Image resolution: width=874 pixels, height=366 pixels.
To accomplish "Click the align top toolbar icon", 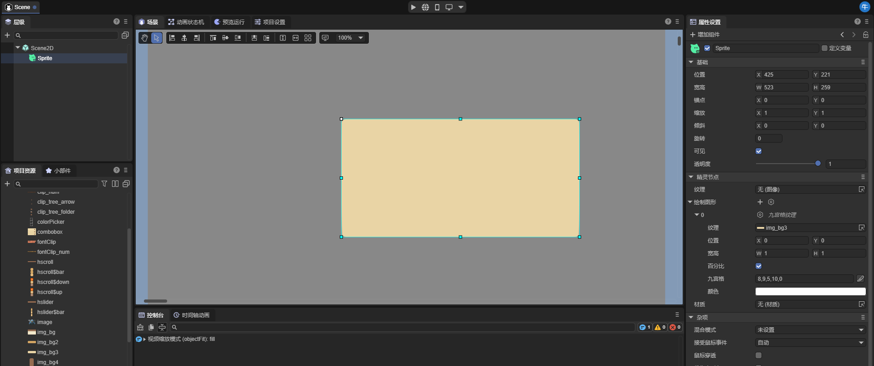I will (x=213, y=38).
